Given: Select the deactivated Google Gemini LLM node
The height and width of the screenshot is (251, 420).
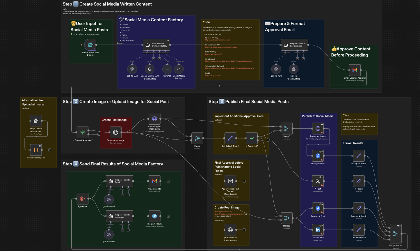Looking at the screenshot, I should click(149, 70).
